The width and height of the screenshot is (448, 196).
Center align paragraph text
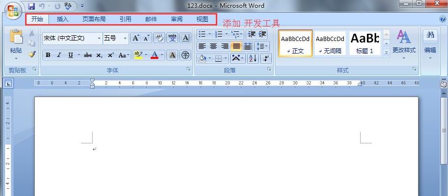point(213,46)
